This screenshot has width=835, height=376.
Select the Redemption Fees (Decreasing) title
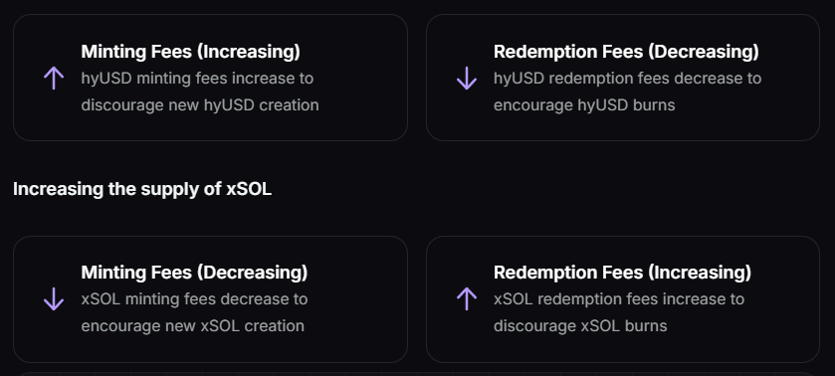pyautogui.click(x=626, y=52)
